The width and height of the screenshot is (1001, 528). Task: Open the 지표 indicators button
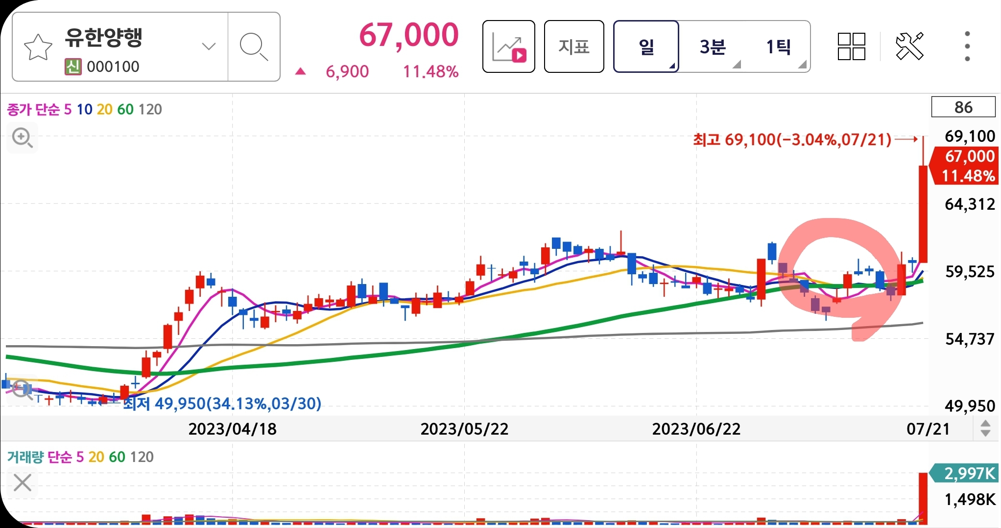574,47
